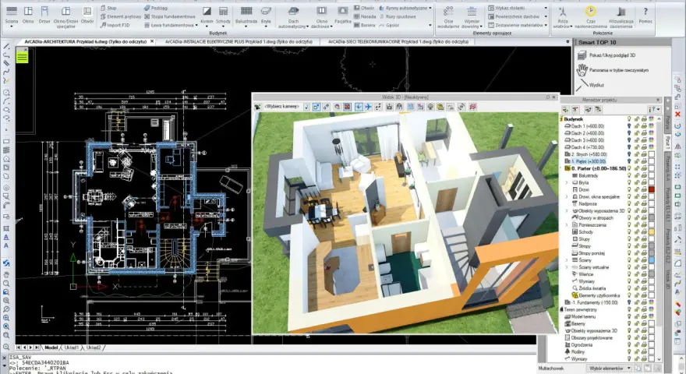Click Element prętowy button

click(121, 16)
